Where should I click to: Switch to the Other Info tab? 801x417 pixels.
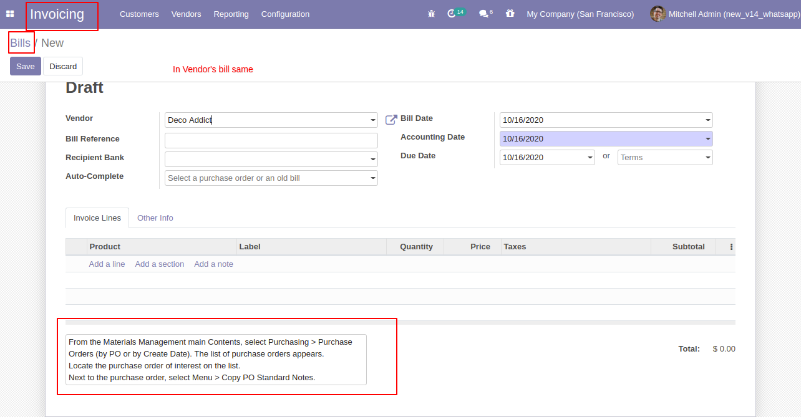pos(155,218)
